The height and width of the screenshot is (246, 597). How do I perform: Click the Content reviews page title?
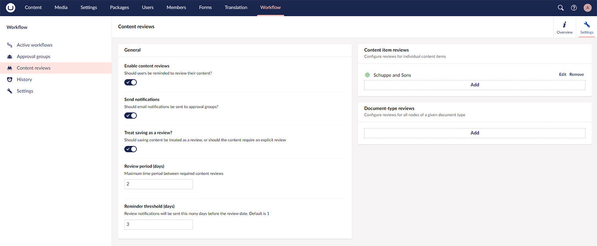(x=136, y=27)
